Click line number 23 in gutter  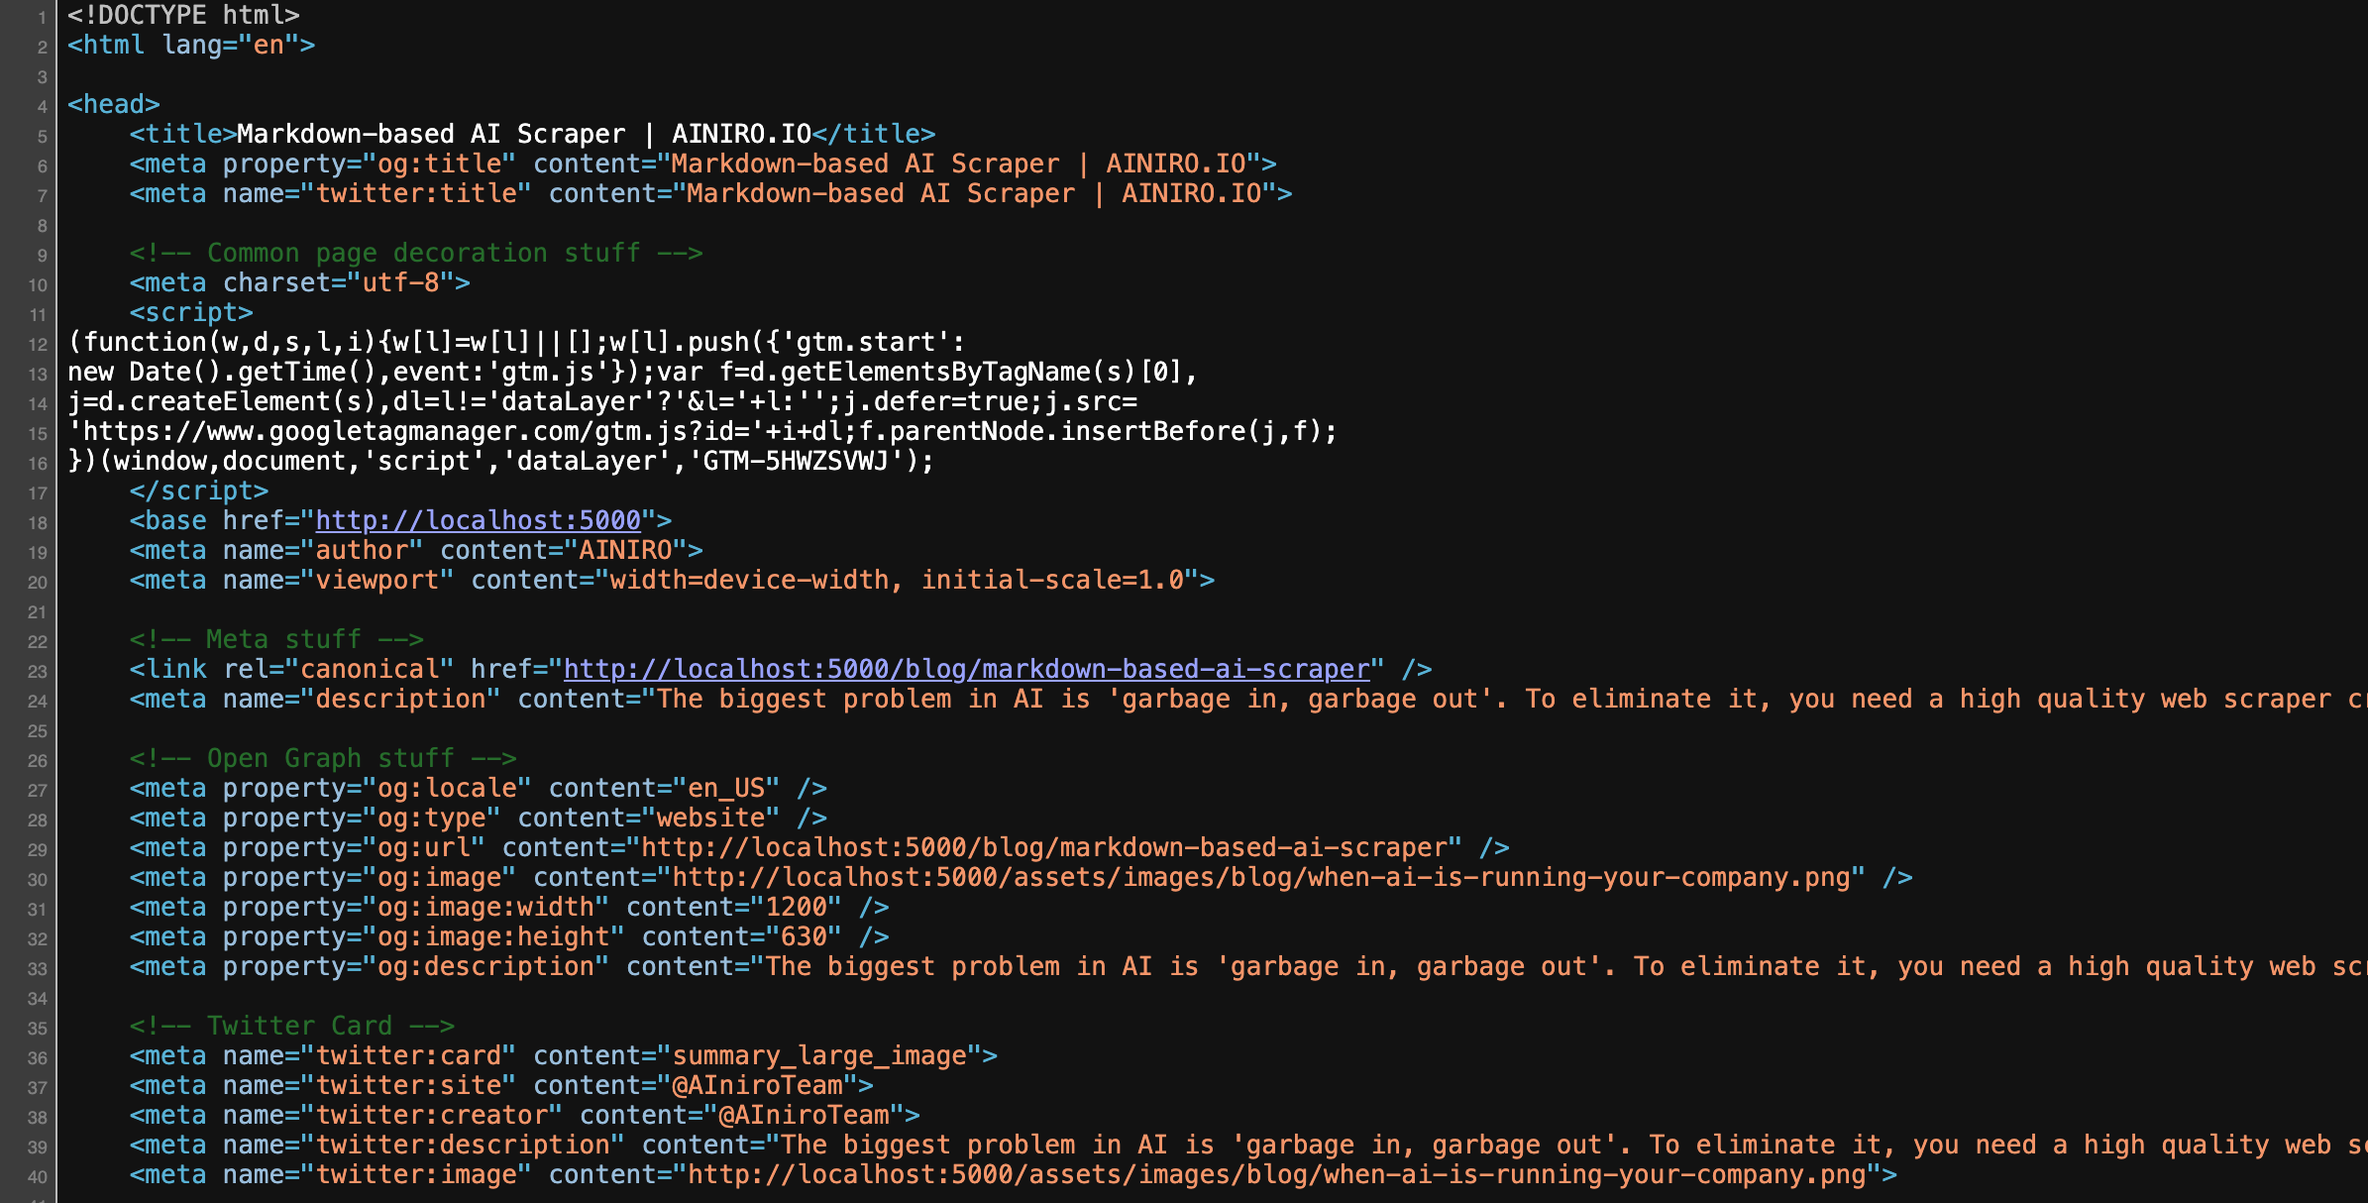coord(38,671)
